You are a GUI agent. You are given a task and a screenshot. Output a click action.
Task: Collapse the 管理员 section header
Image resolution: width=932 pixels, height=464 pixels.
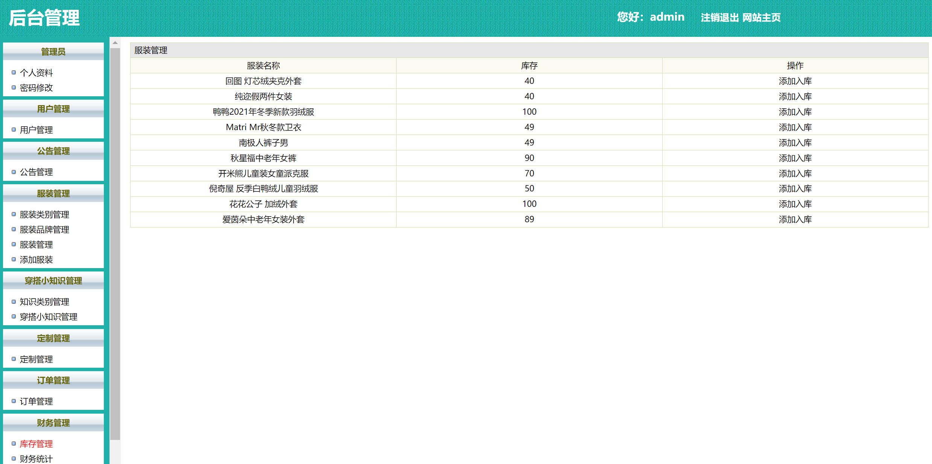[53, 52]
